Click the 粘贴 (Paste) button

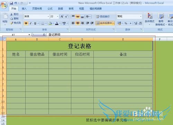click(x=5, y=19)
